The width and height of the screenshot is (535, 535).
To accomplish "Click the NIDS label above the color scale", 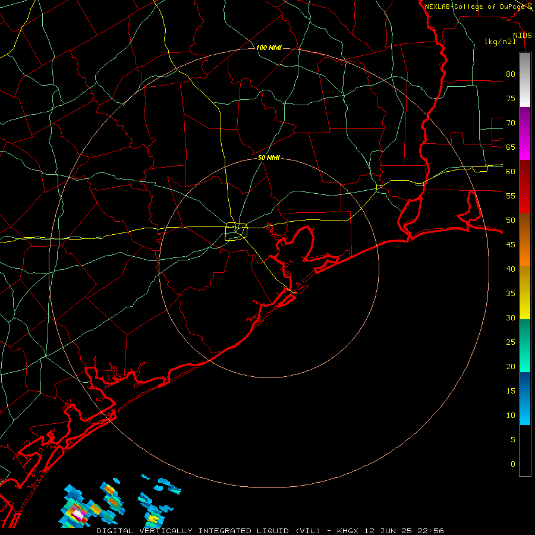I will 523,36.
